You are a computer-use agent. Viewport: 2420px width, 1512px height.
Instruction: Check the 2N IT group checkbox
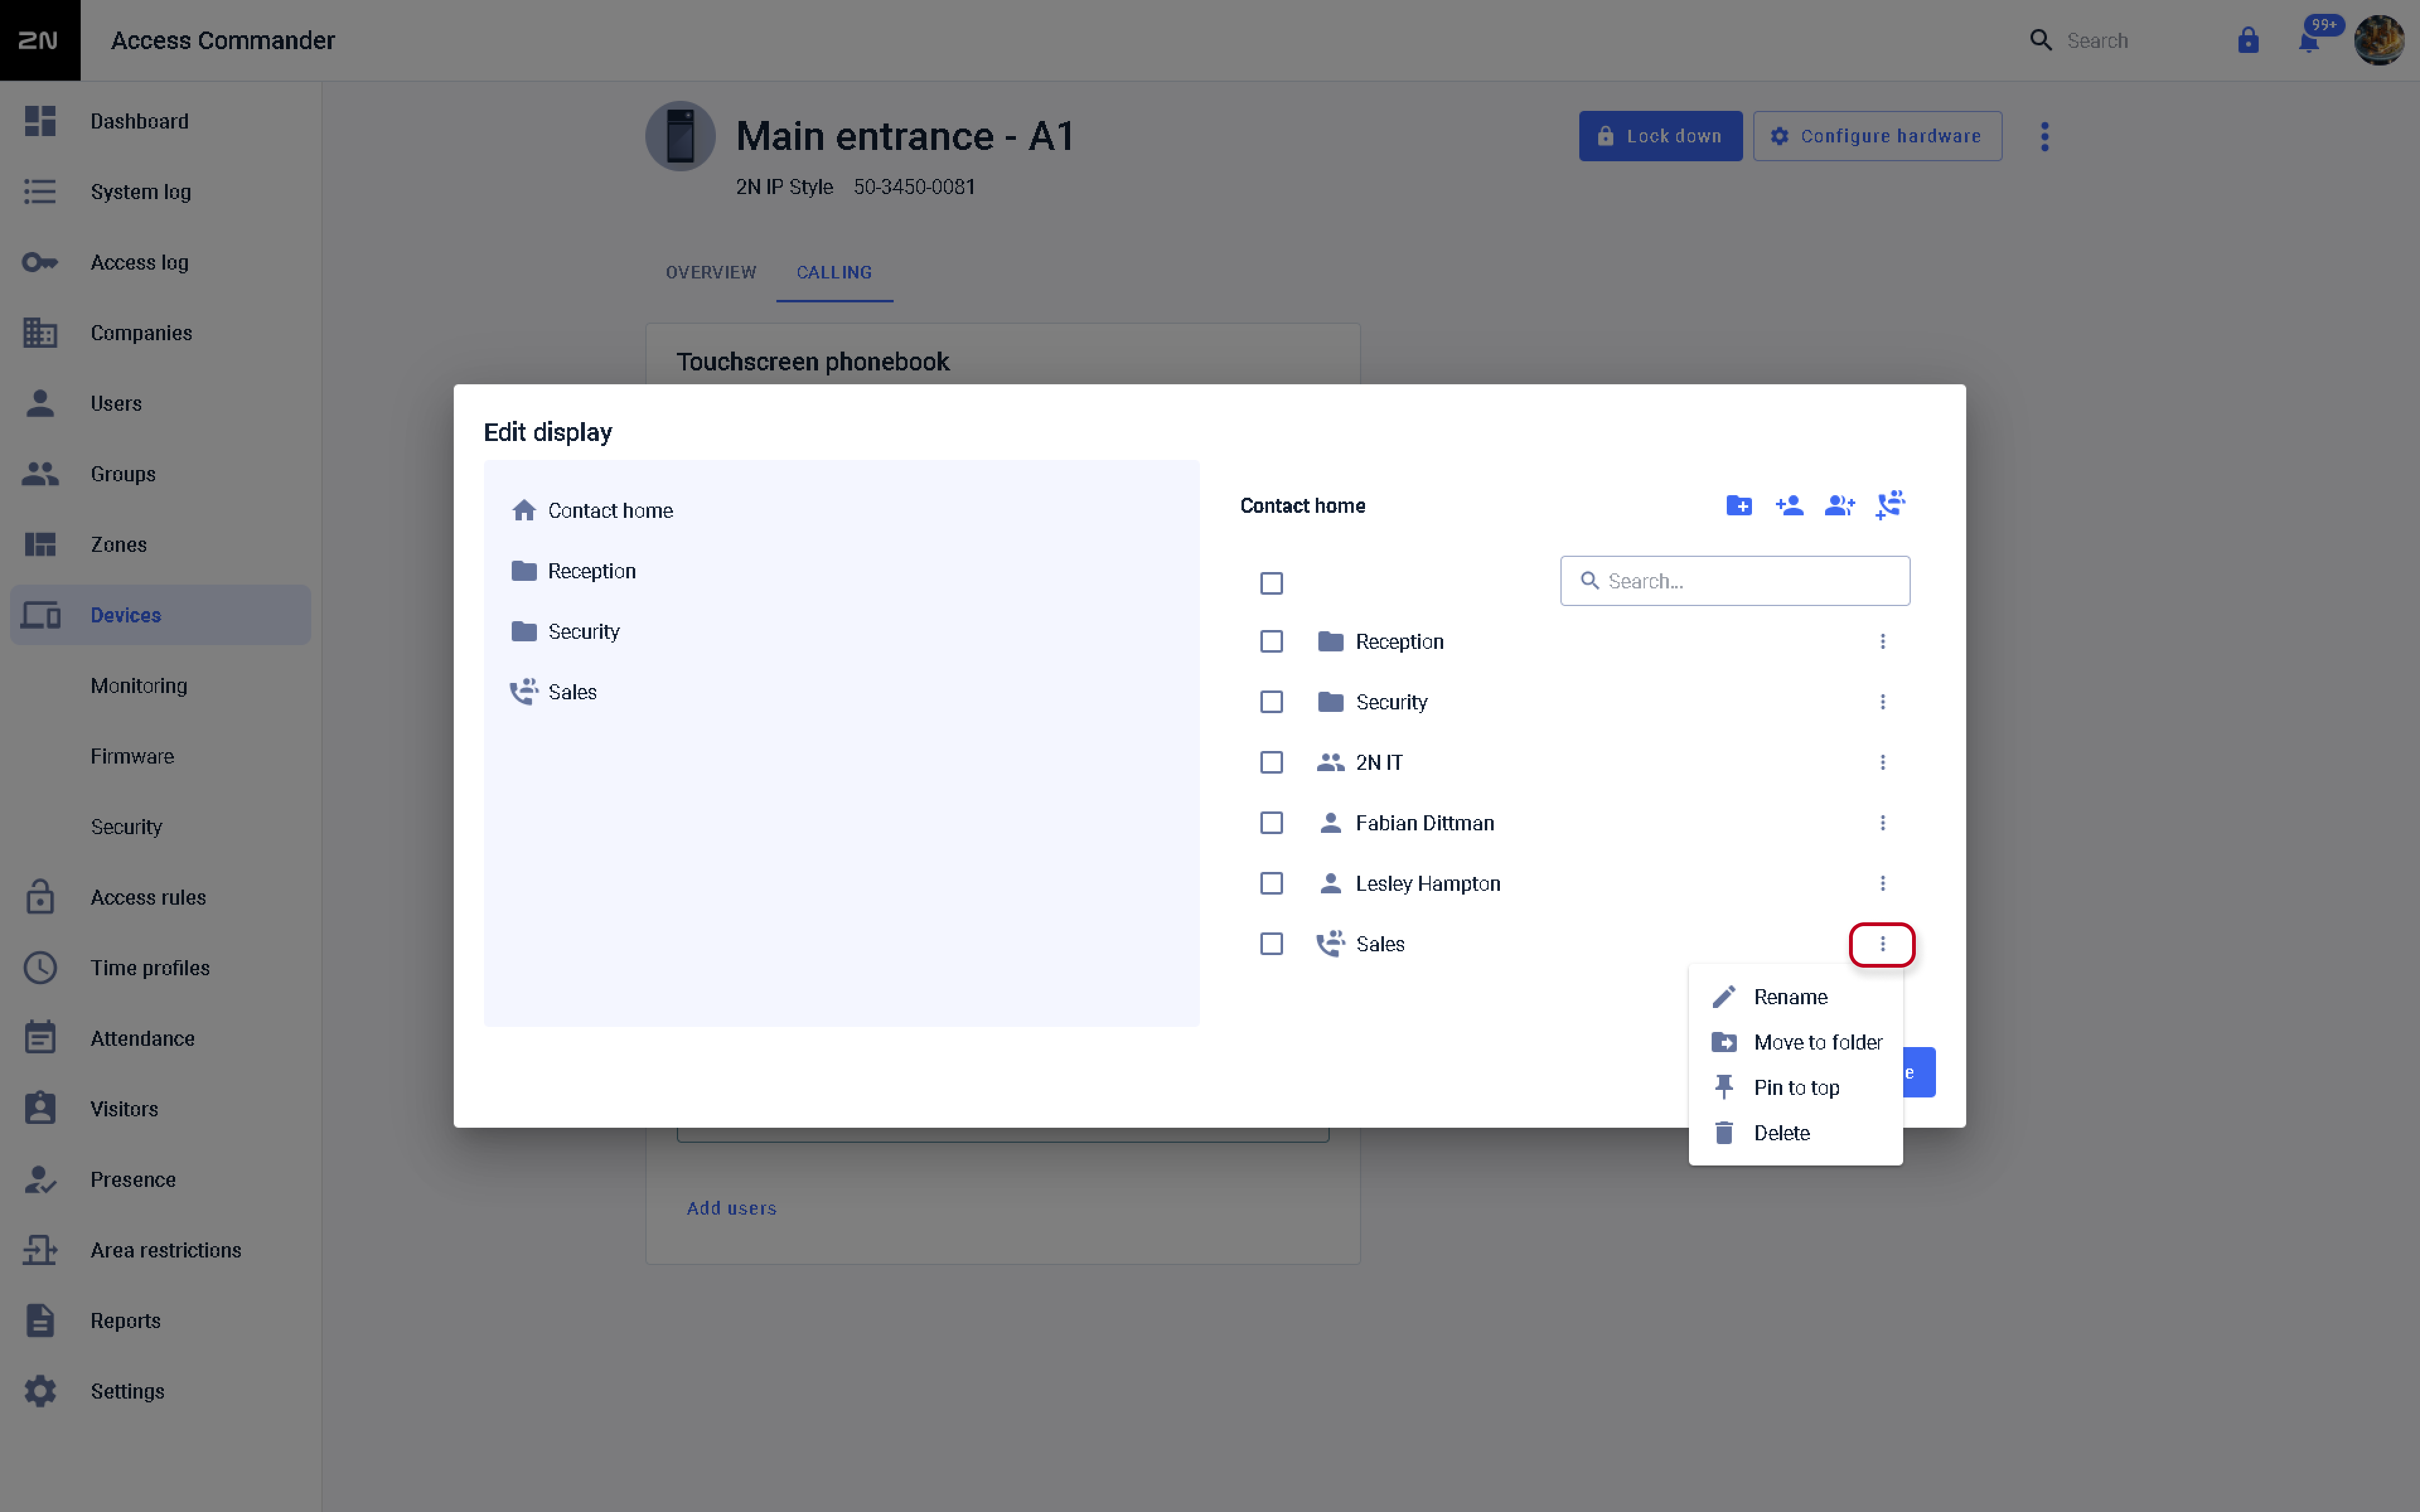click(x=1271, y=762)
